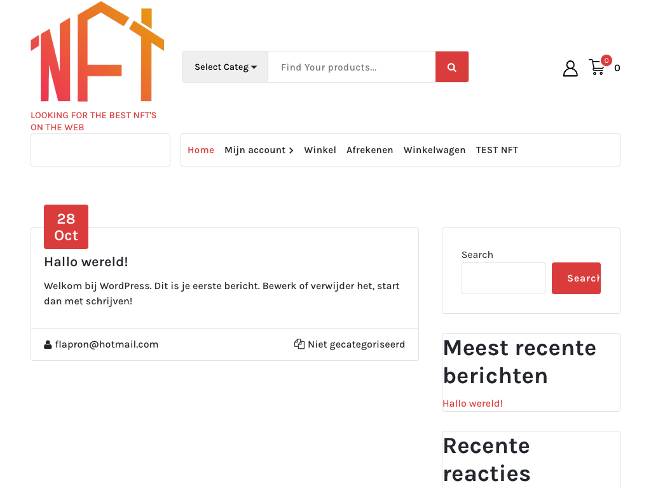The width and height of the screenshot is (651, 488).
Task: Open the Select Category dropdown
Action: (226, 67)
